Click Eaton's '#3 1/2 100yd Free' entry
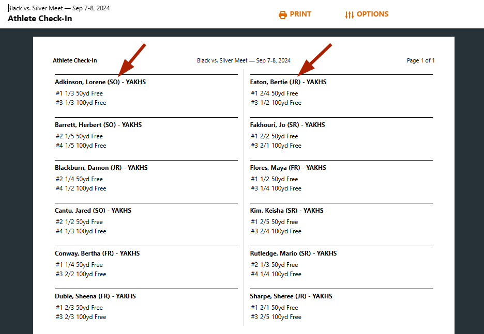Image resolution: width=484 pixels, height=334 pixels. click(276, 103)
